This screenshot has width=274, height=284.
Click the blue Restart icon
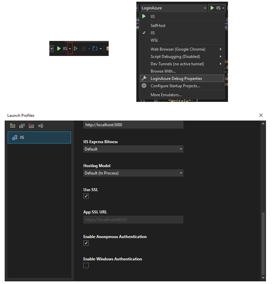[95, 49]
